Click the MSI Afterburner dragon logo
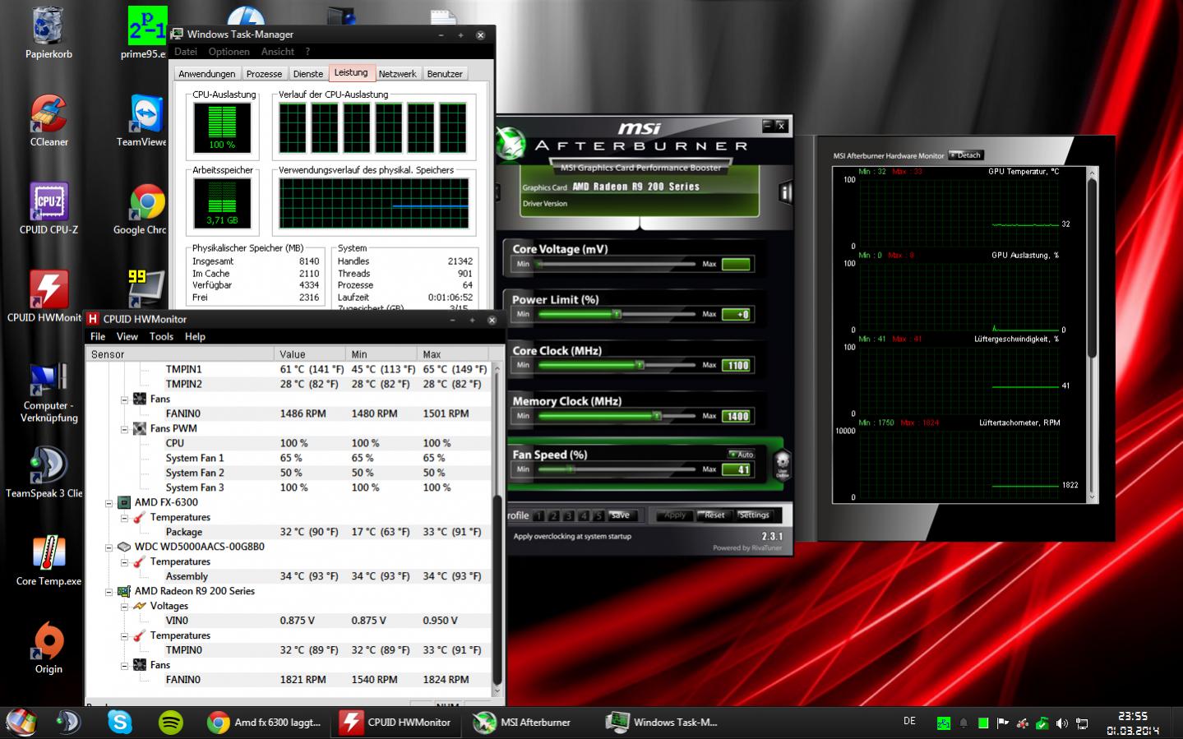Viewport: 1183px width, 739px height. pyautogui.click(x=510, y=143)
